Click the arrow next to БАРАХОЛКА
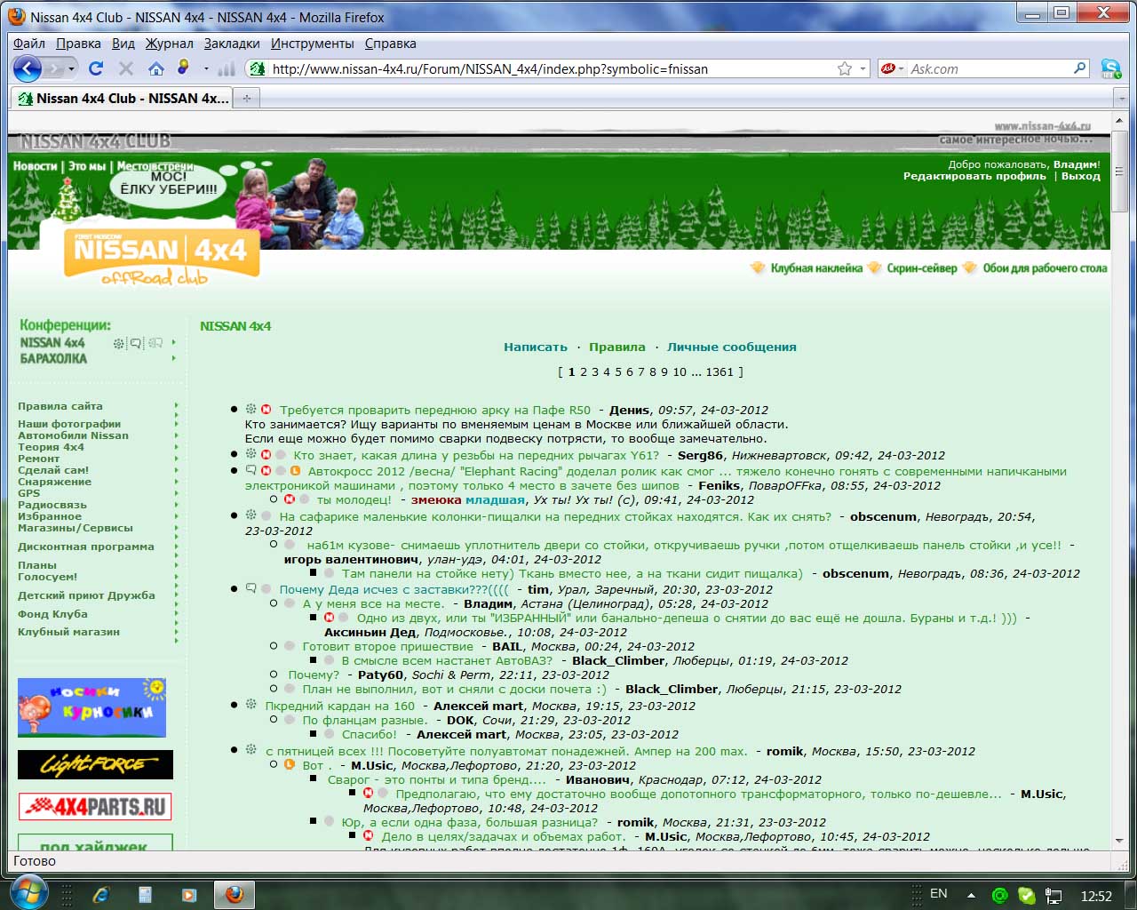This screenshot has height=910, width=1137. coord(173,358)
